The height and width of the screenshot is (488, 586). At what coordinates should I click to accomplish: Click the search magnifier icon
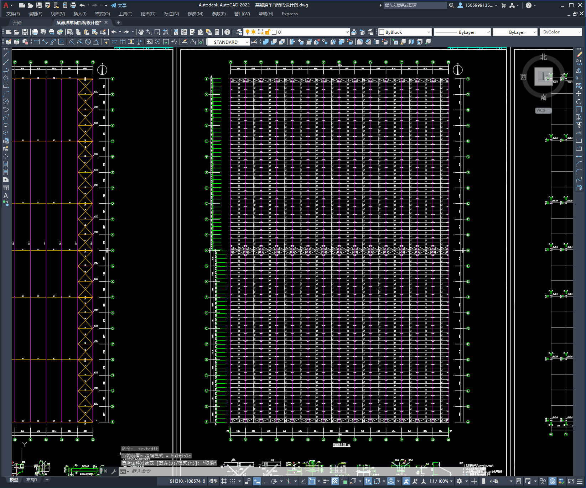tap(451, 5)
